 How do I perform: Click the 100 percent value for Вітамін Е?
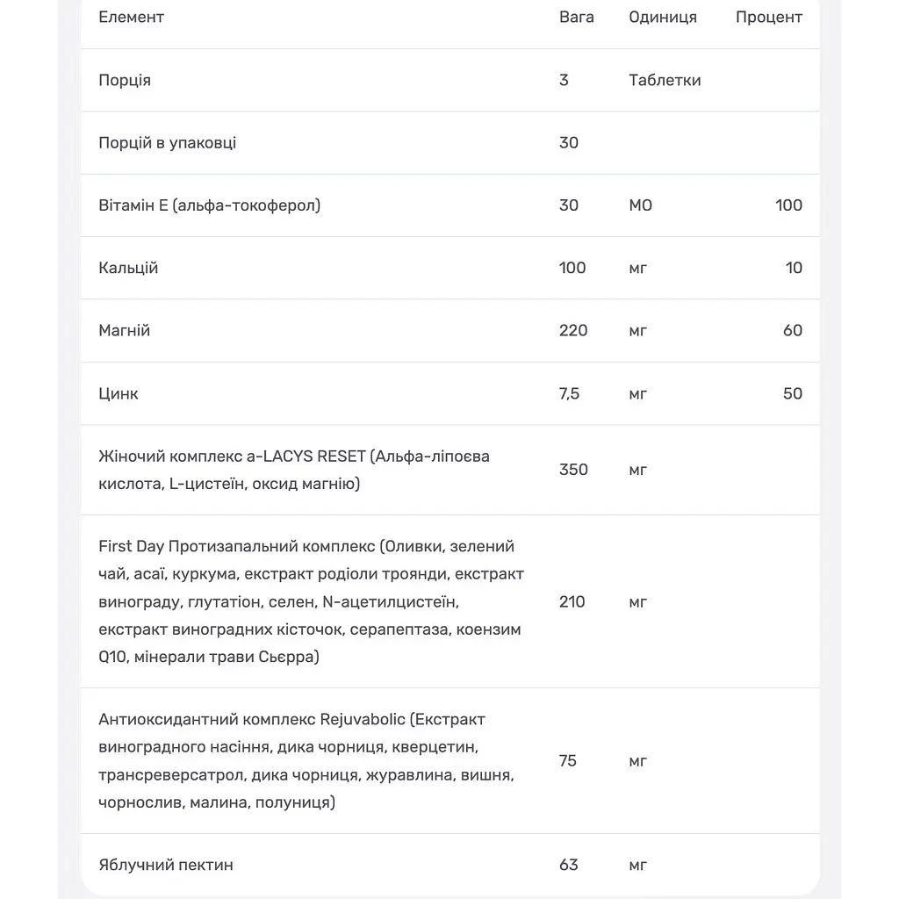tap(788, 205)
